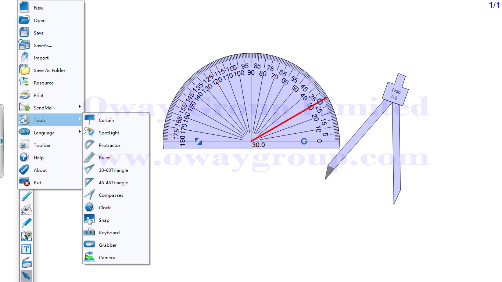Click the Exit icon with red X
Viewport: 502px width, 282px height.
[24, 182]
